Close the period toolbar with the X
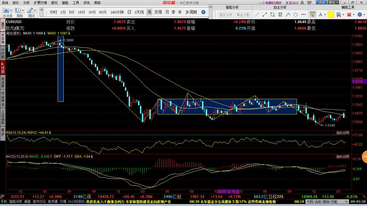 pos(42,10)
